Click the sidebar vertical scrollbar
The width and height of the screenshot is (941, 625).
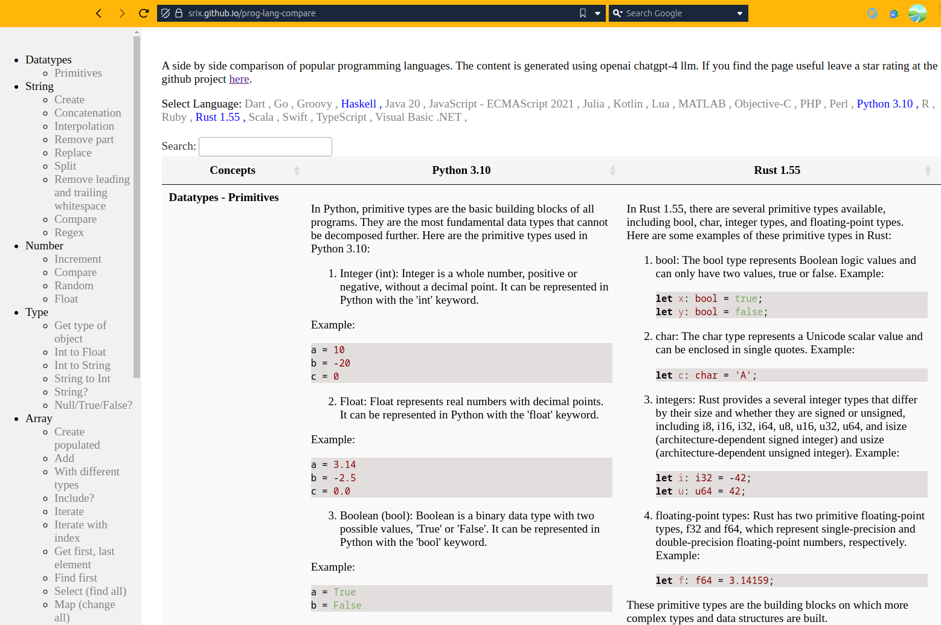pyautogui.click(x=136, y=207)
